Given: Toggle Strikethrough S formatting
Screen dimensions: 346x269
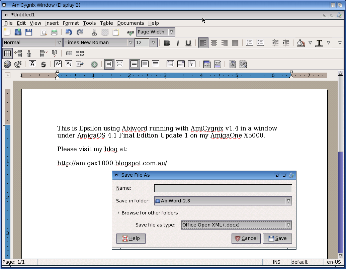Looking at the screenshot, I should (x=44, y=64).
